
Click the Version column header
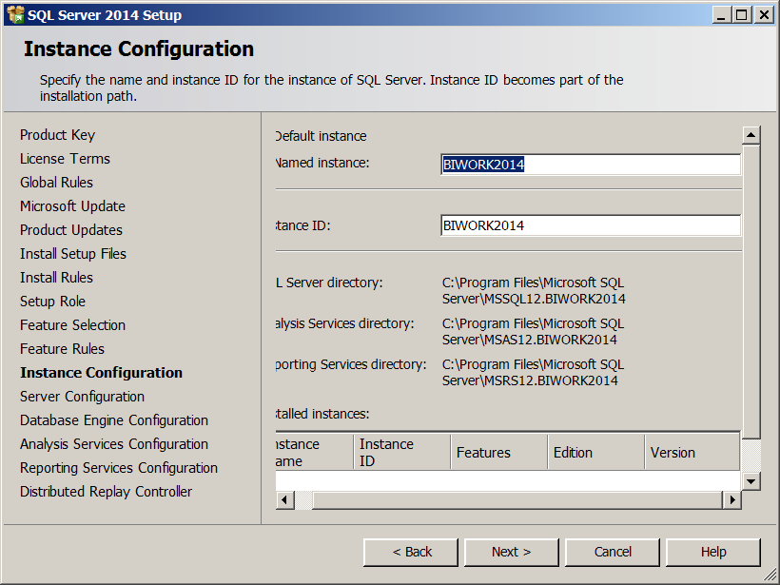(x=691, y=453)
